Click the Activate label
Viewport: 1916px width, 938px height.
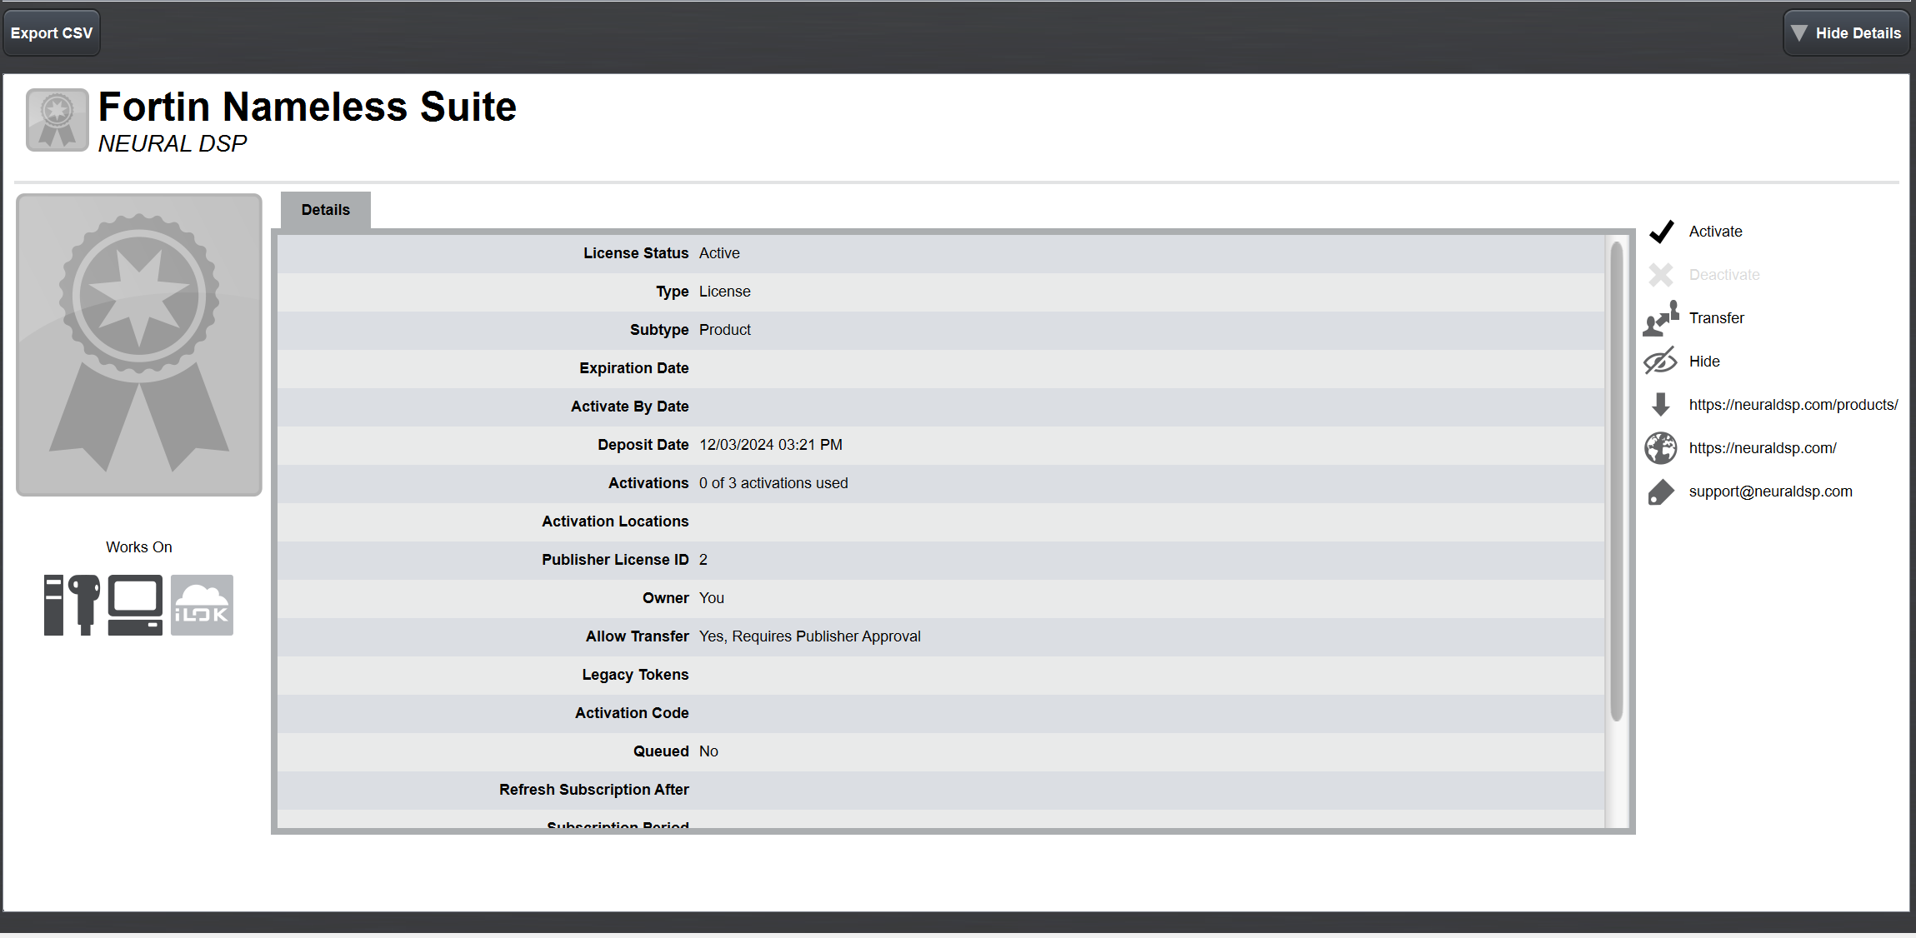[1715, 232]
